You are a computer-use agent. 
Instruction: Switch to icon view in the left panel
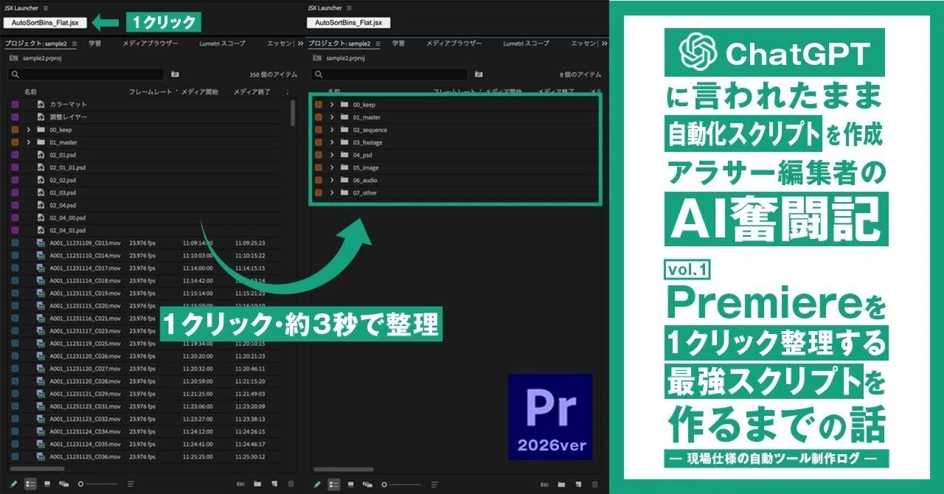click(47, 484)
